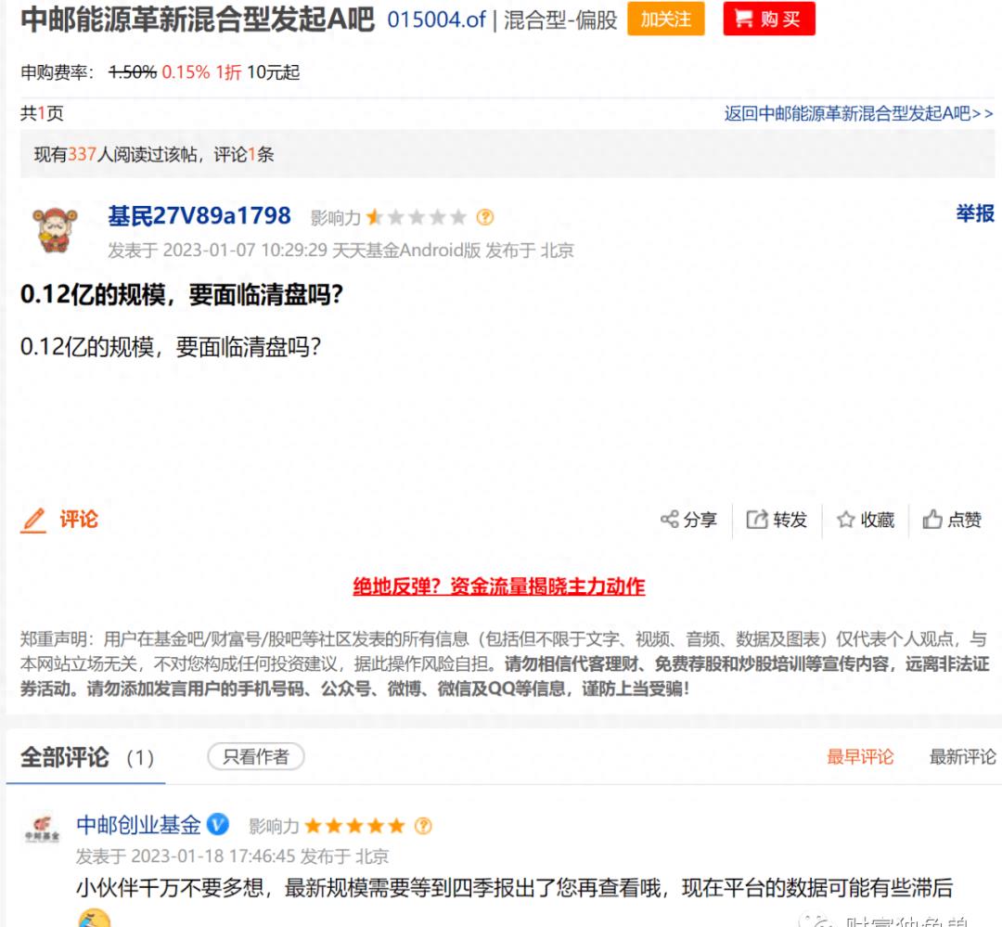1002x927 pixels.
Task: Open the 举报 report link
Action: pyautogui.click(x=976, y=212)
